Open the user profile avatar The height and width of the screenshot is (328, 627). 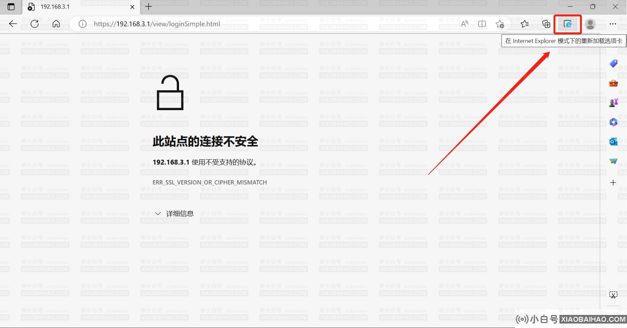pyautogui.click(x=590, y=24)
